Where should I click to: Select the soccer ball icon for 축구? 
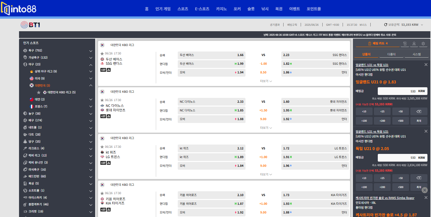[25, 51]
